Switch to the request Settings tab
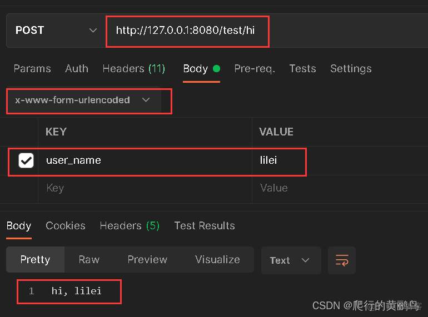The width and height of the screenshot is (428, 317). click(x=351, y=69)
